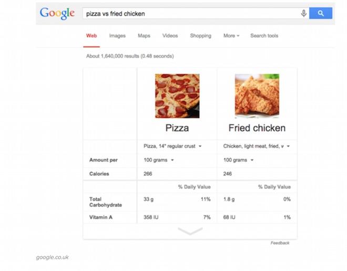Activate voice search microphone icon
The height and width of the screenshot is (271, 347).
[x=304, y=13]
